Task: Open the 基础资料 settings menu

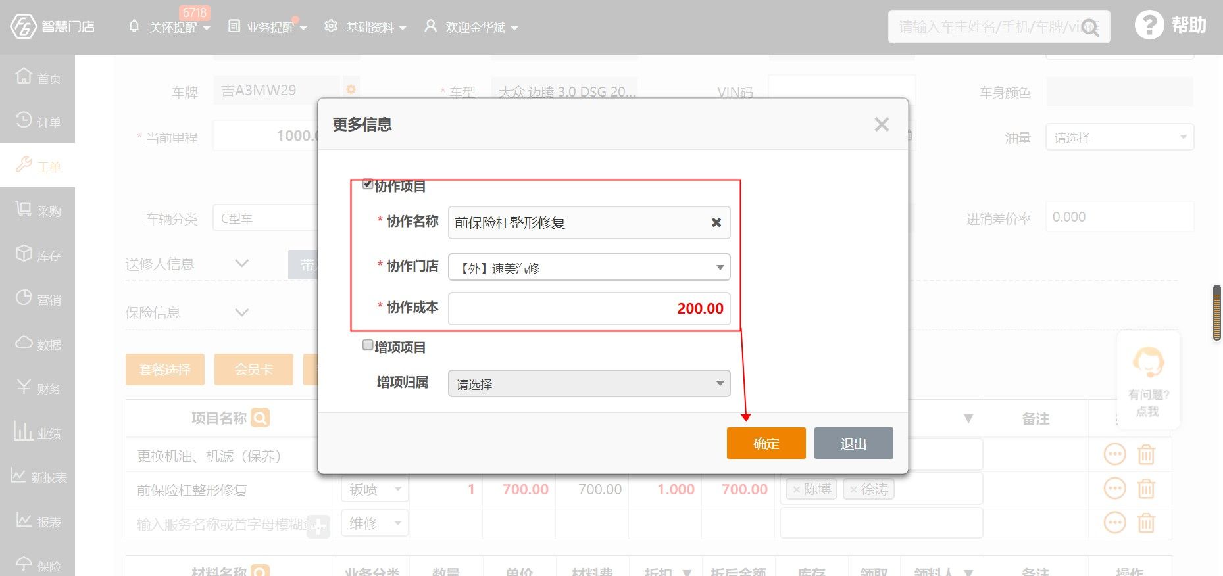Action: click(x=365, y=27)
